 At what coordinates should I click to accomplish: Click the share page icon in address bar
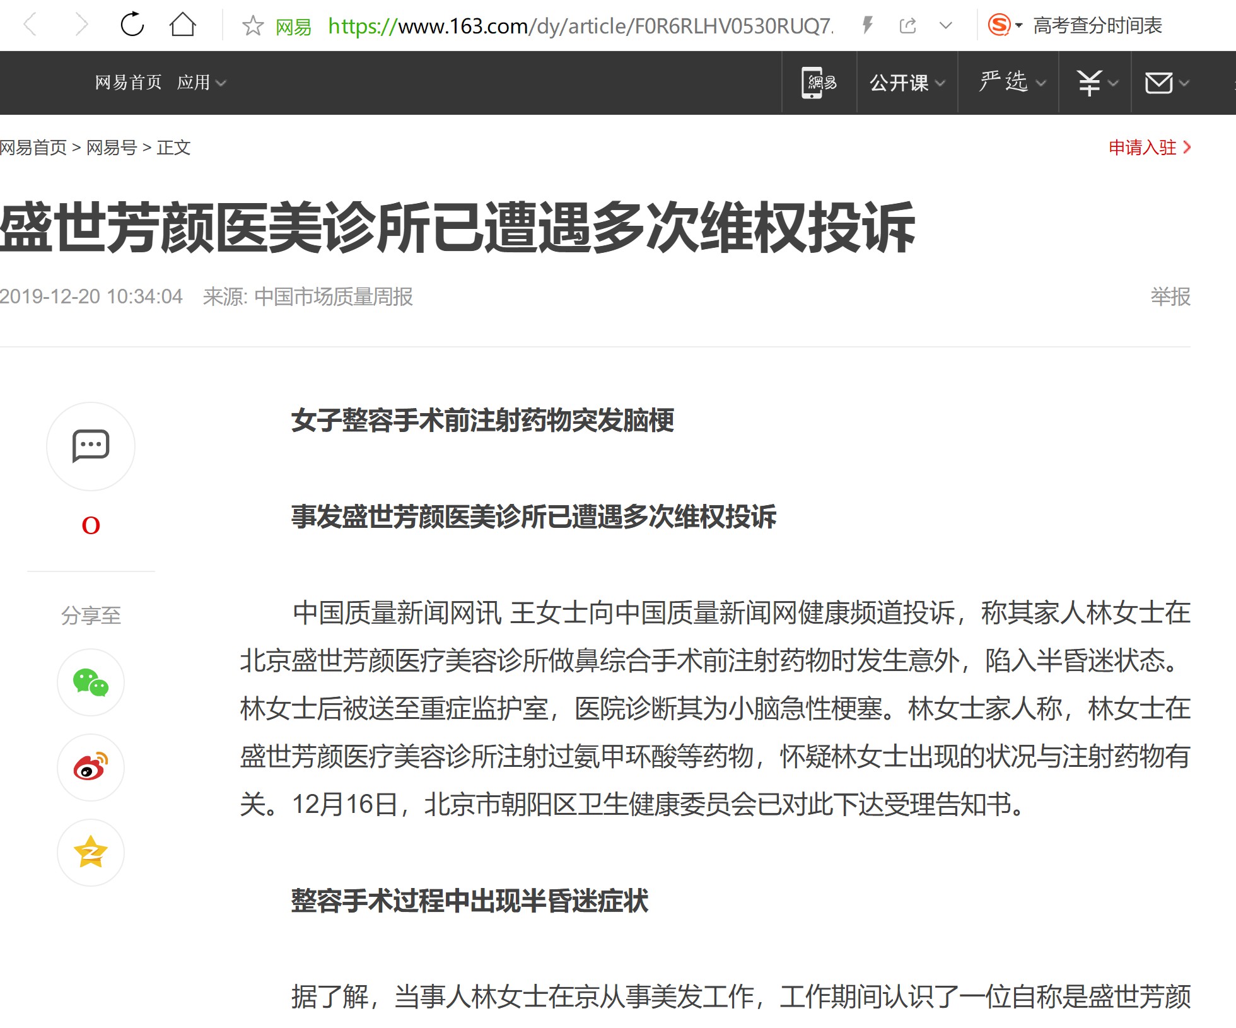(x=907, y=26)
